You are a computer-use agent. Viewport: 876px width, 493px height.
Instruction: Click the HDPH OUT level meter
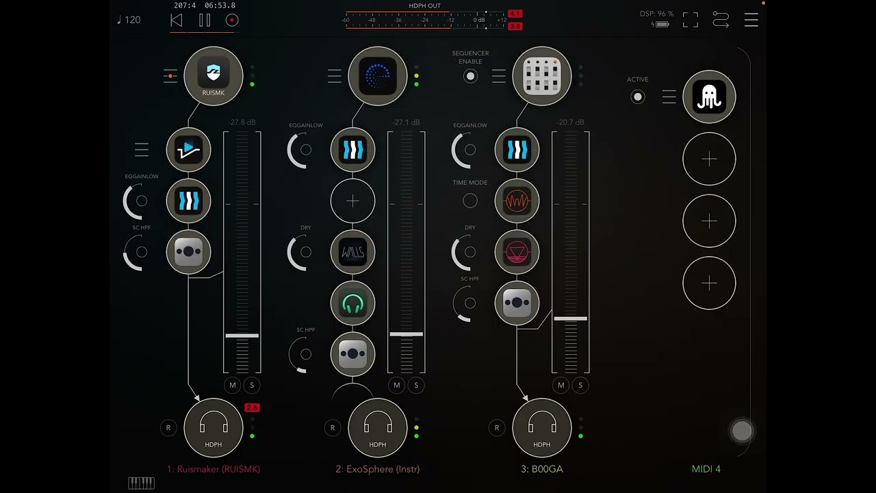tap(426, 19)
